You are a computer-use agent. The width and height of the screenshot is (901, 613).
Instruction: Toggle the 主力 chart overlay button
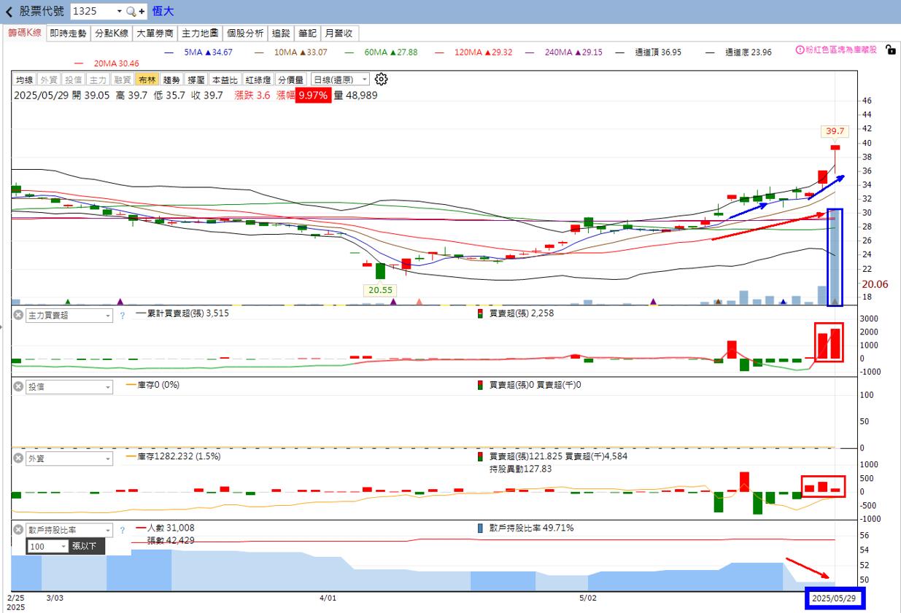(x=97, y=79)
